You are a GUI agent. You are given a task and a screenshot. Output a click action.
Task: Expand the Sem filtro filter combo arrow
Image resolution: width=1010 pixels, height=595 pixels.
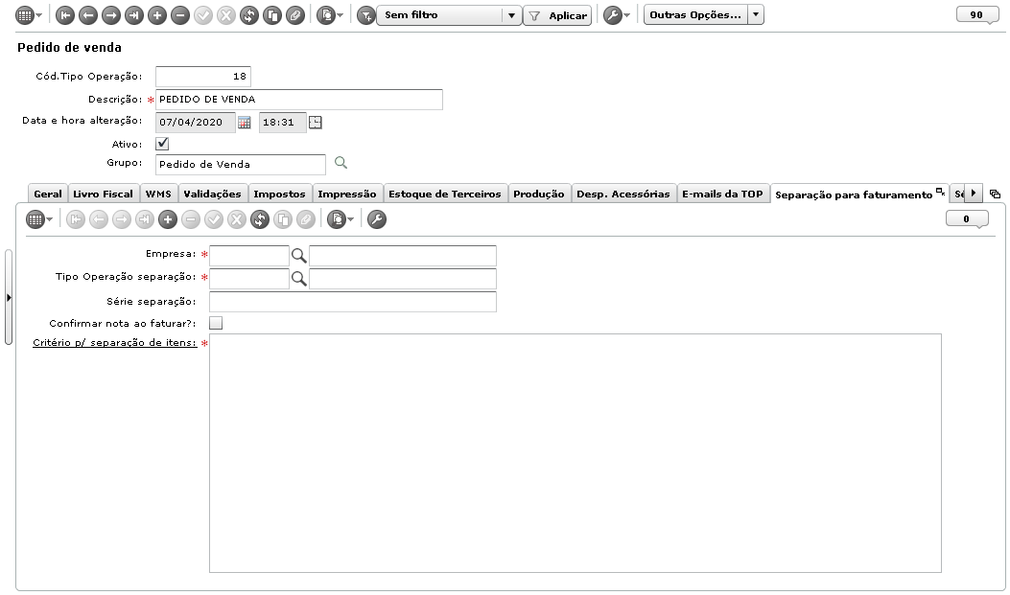[x=511, y=15]
